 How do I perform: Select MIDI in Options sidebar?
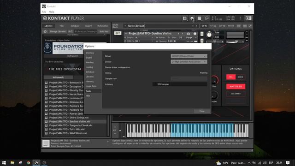pos(88,96)
